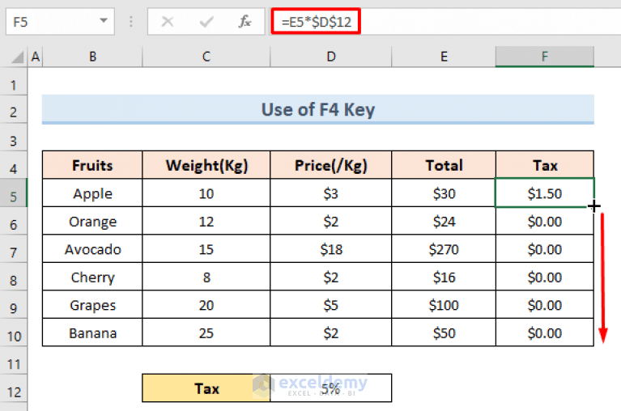Select column A header
Screen dimensions: 621x411
(x=36, y=57)
